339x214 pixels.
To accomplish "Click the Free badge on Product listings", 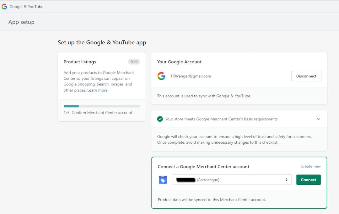I will click(x=134, y=62).
